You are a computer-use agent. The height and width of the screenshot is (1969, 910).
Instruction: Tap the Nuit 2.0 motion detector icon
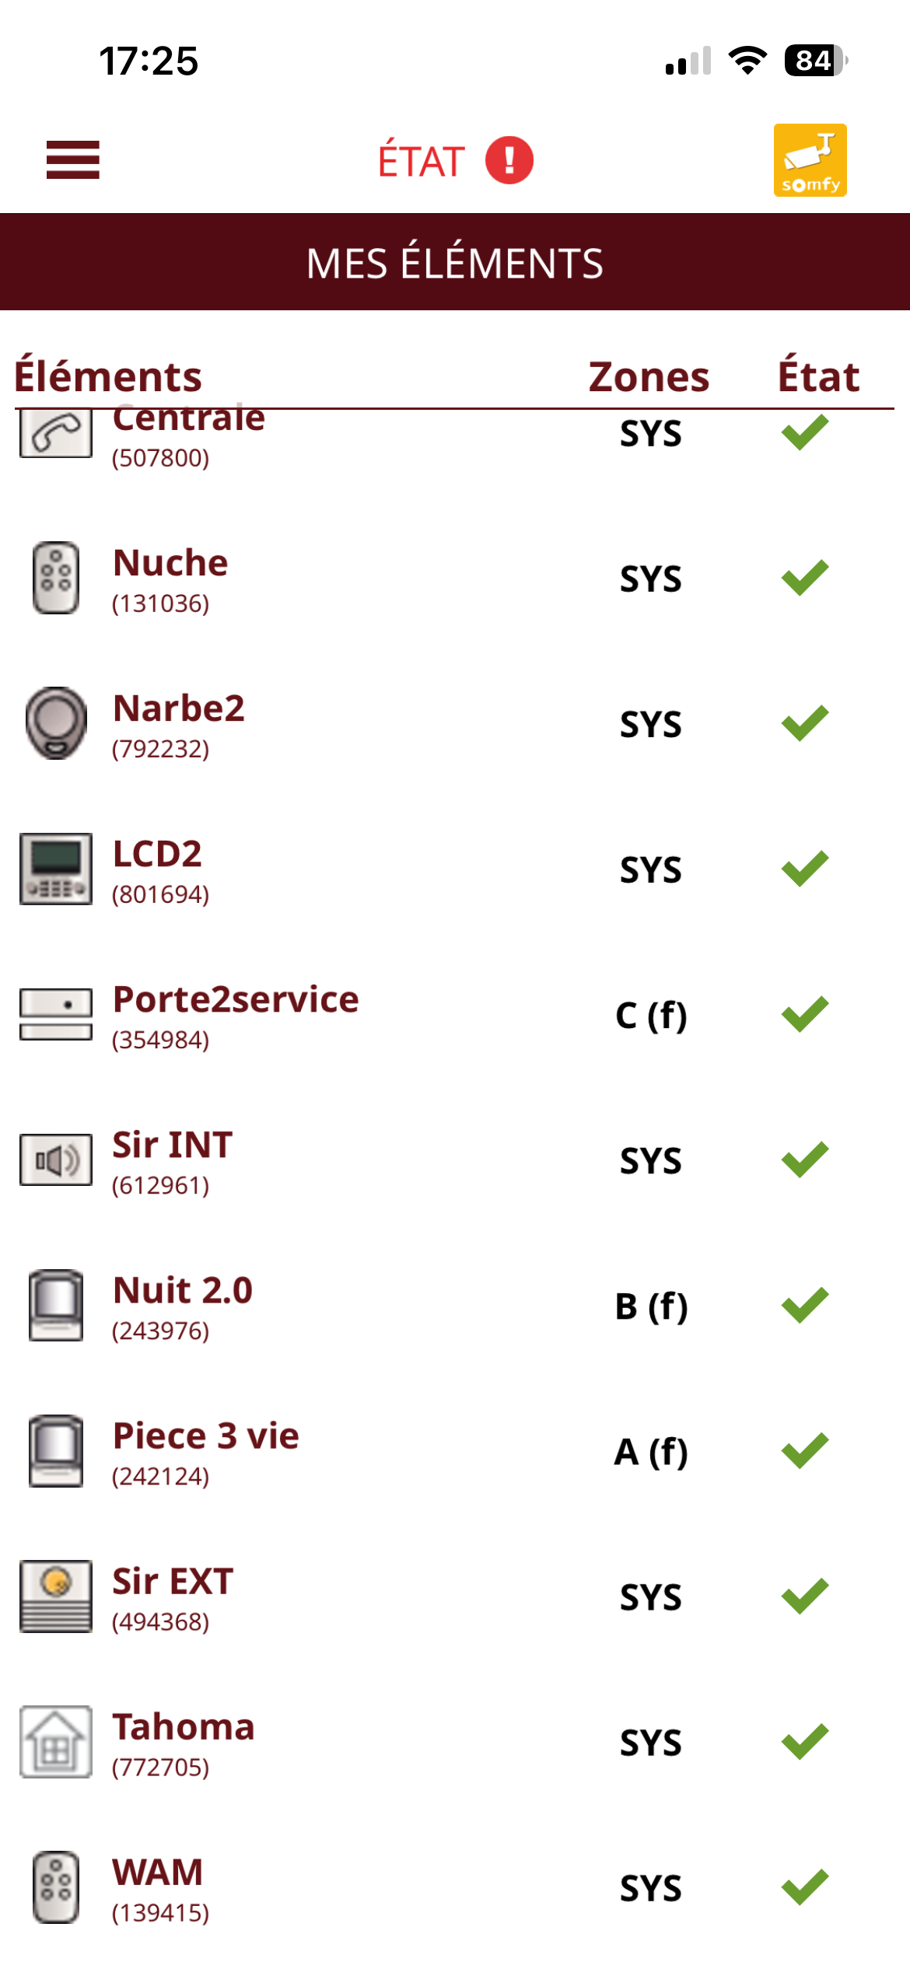point(56,1305)
